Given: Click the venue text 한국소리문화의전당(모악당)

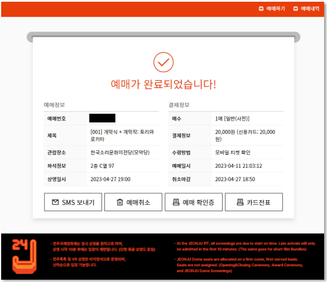Looking at the screenshot, I should point(120,153).
